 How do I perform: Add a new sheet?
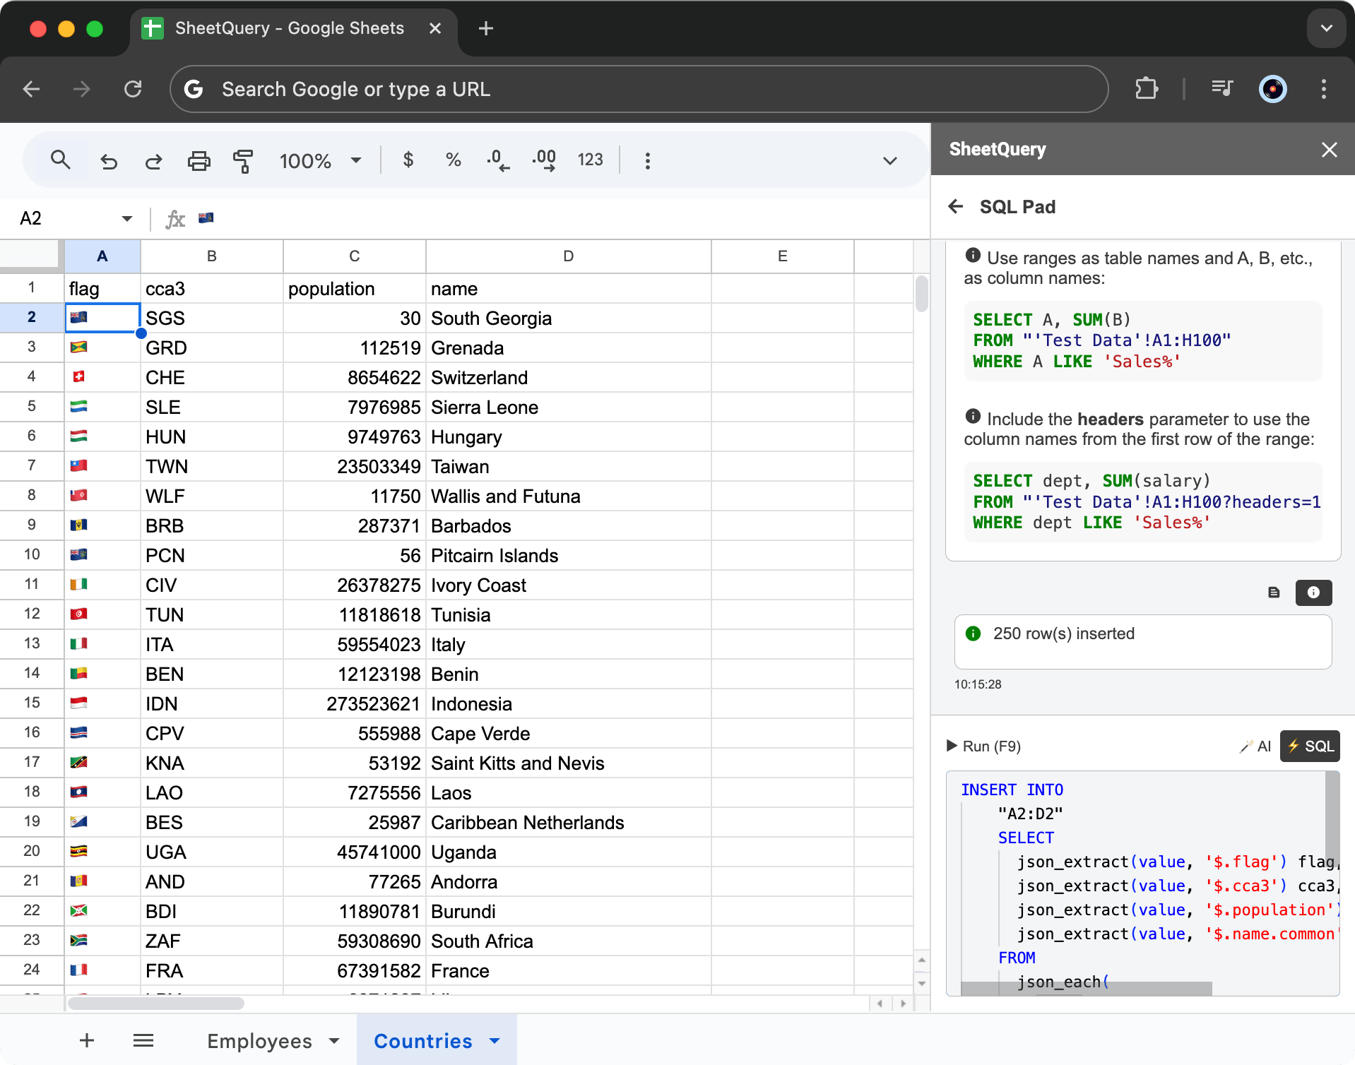(x=86, y=1040)
